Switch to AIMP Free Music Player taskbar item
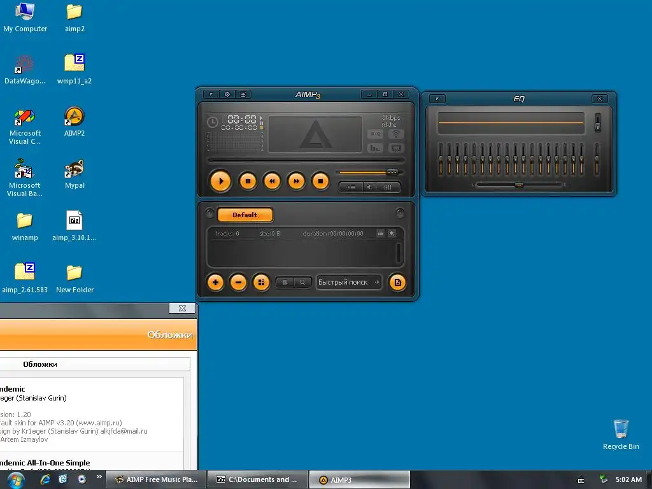652x489 pixels. [x=157, y=480]
